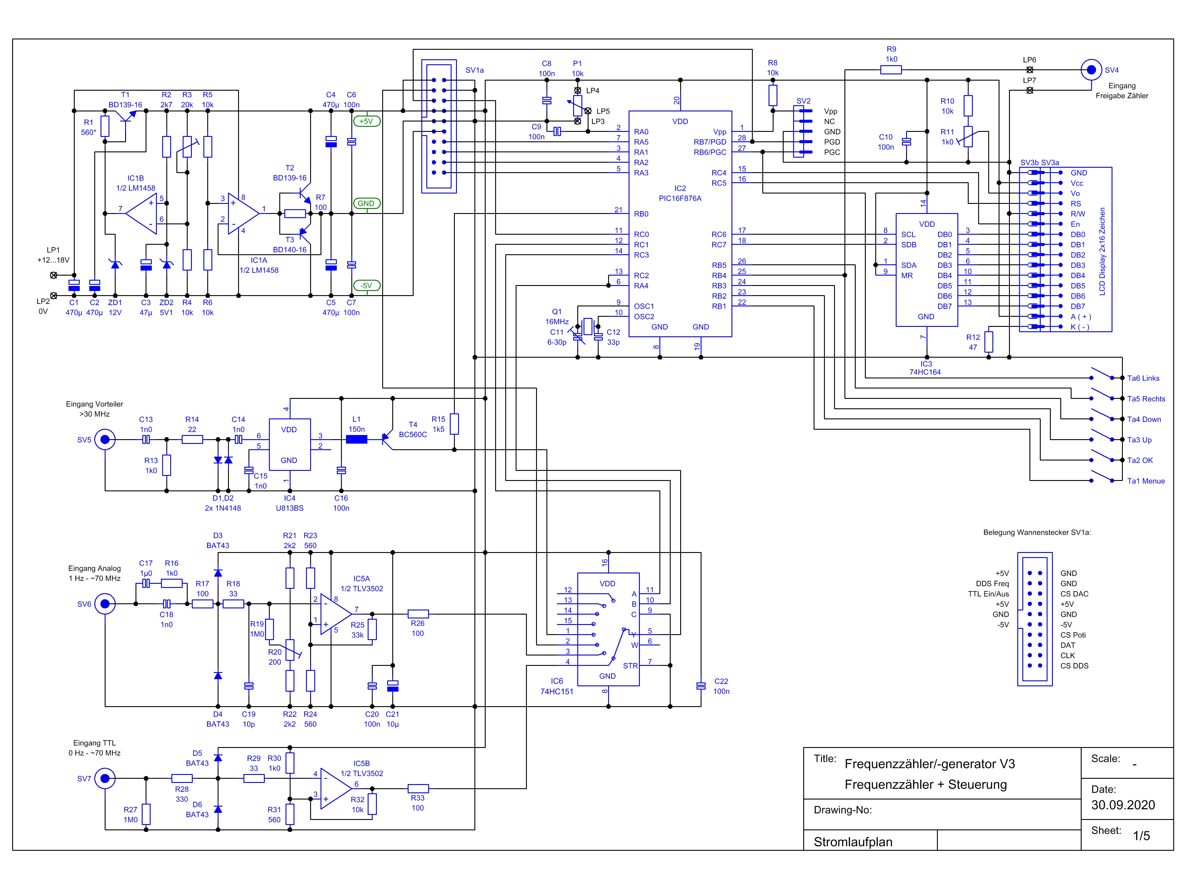Click the 'D1,D2 2x 1N4148' label
The width and height of the screenshot is (1186, 889).
coord(222,503)
